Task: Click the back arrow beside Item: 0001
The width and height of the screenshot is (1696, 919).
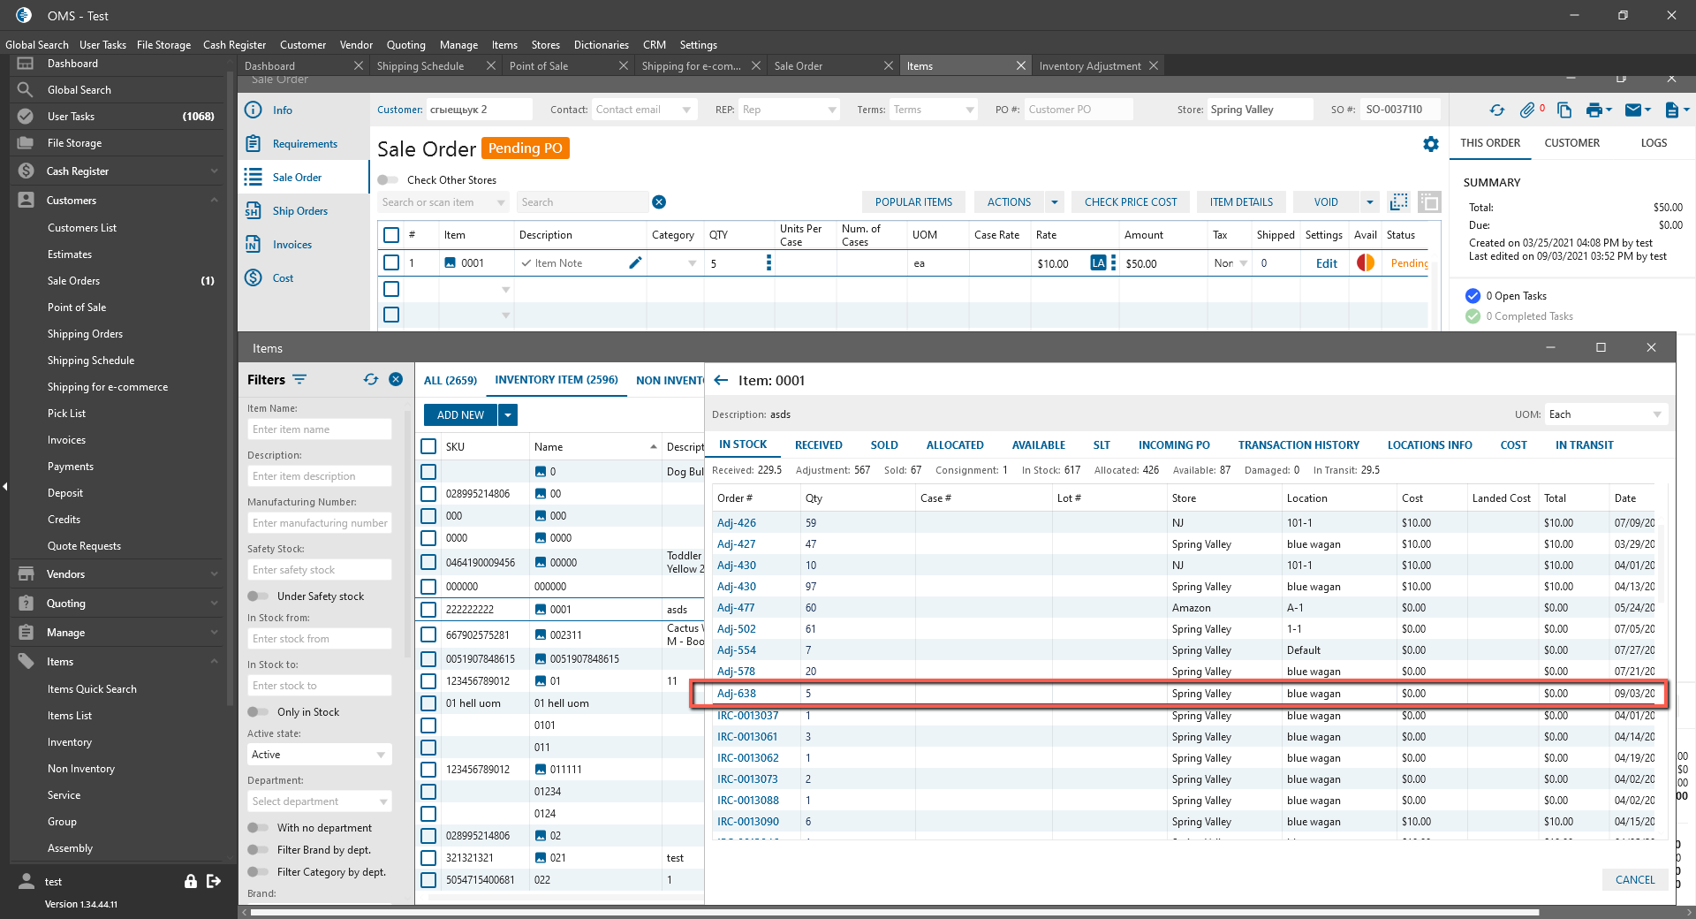Action: pyautogui.click(x=721, y=381)
